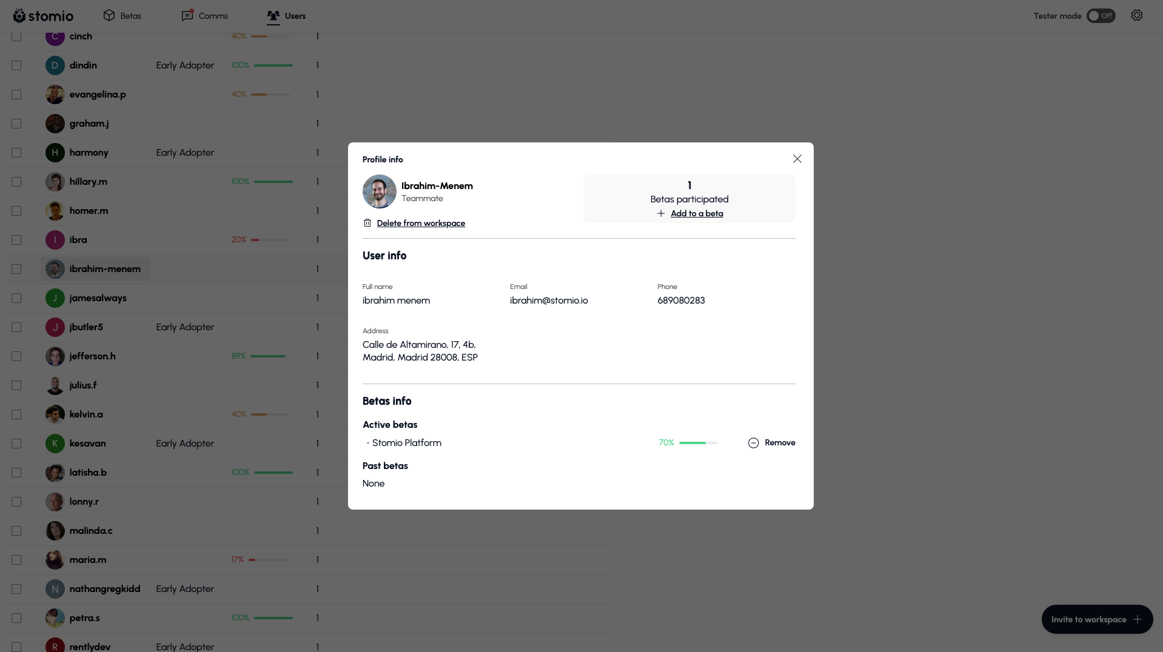1163x652 pixels.
Task: Toggle Tester mode switch
Action: 1100,16
